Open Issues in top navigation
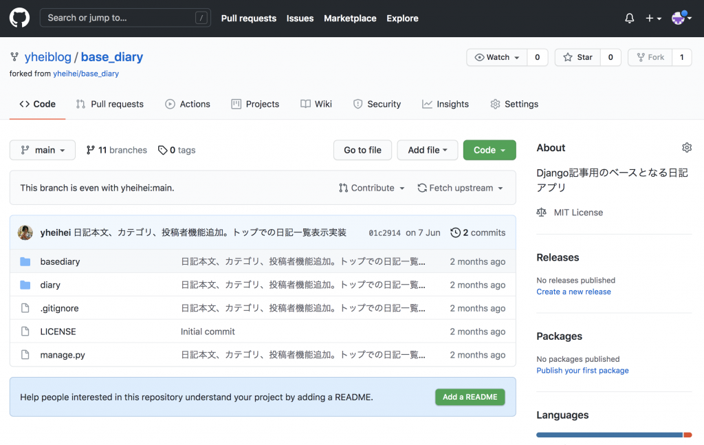The width and height of the screenshot is (704, 445). pyautogui.click(x=300, y=19)
